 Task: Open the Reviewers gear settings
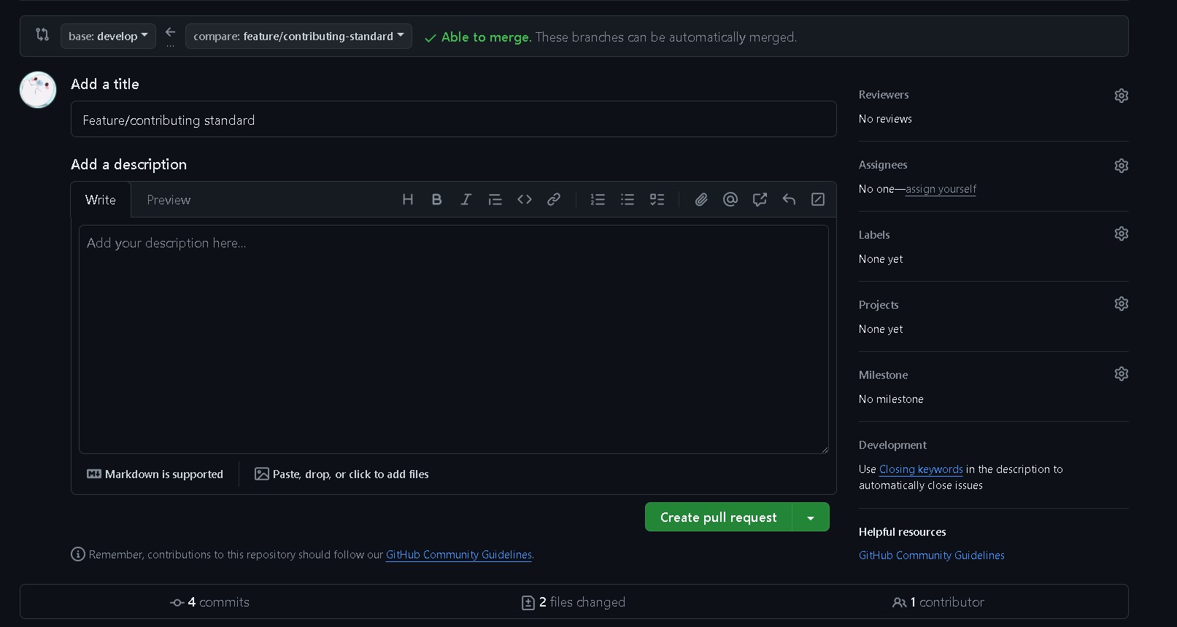click(1122, 96)
